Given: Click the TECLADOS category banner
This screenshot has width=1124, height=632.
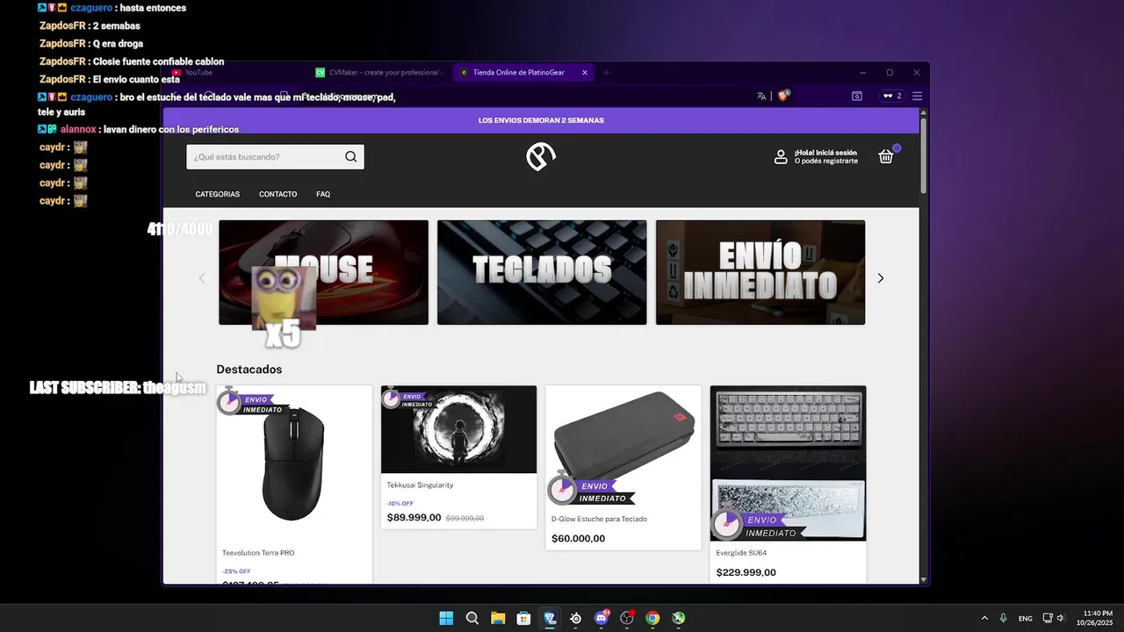Looking at the screenshot, I should (x=542, y=272).
